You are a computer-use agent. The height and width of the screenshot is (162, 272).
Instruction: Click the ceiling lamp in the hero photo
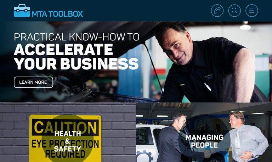[x=245, y=26]
